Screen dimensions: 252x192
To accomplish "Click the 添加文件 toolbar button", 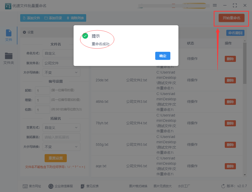I will click(x=31, y=18).
